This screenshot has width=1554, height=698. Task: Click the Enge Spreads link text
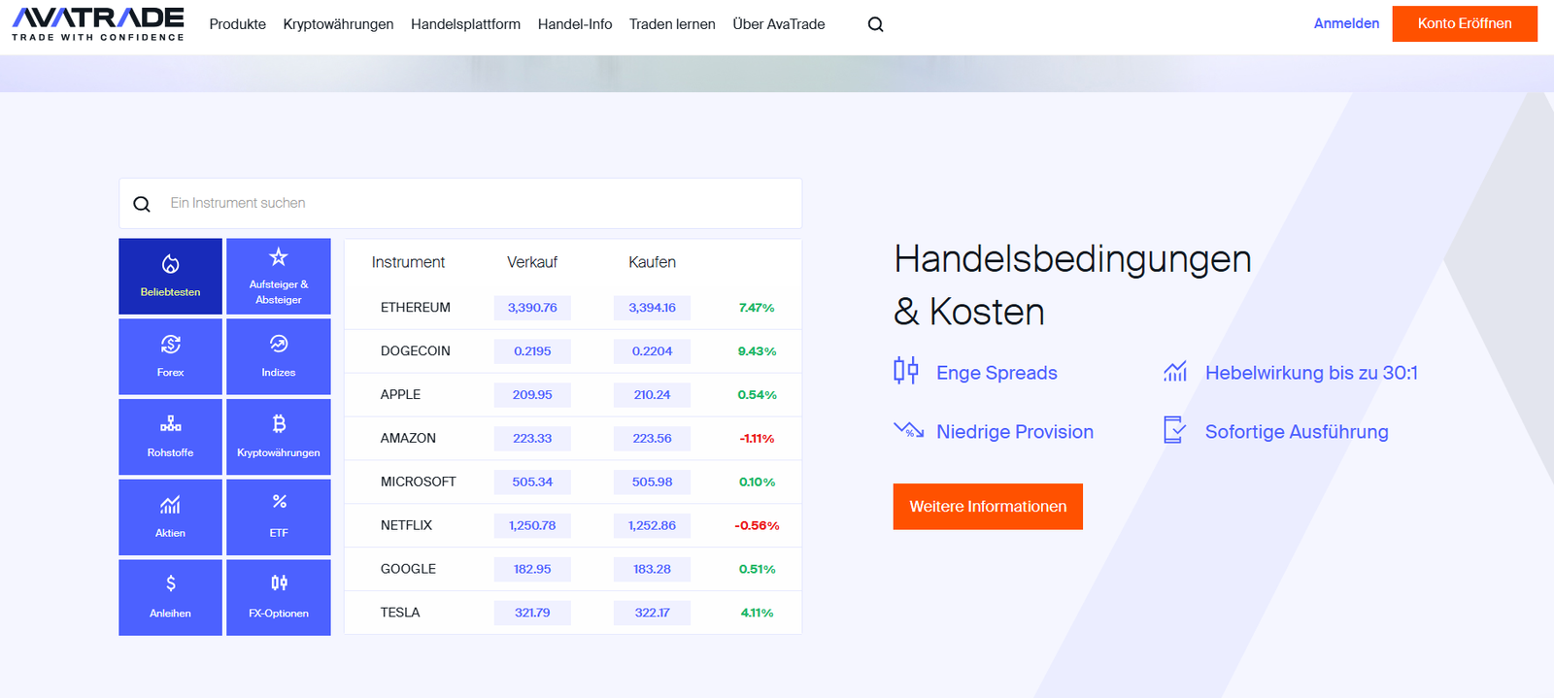997,373
